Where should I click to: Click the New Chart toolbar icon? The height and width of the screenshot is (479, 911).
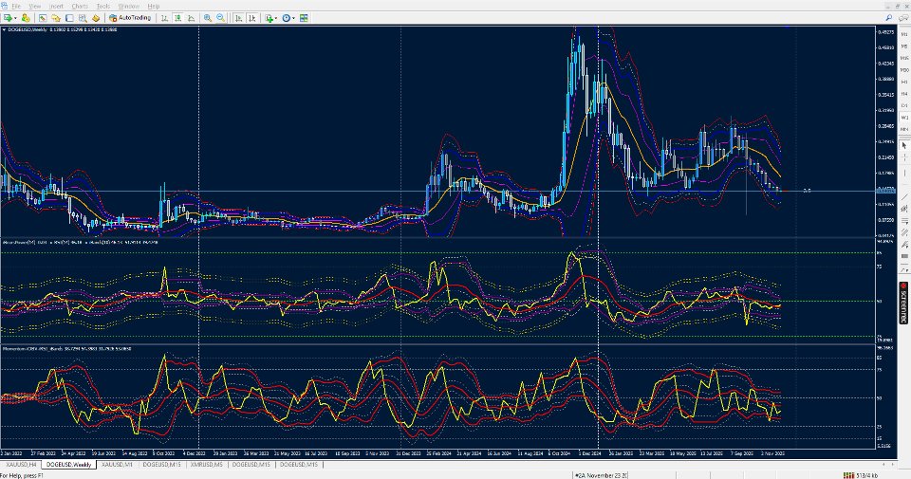click(x=9, y=18)
